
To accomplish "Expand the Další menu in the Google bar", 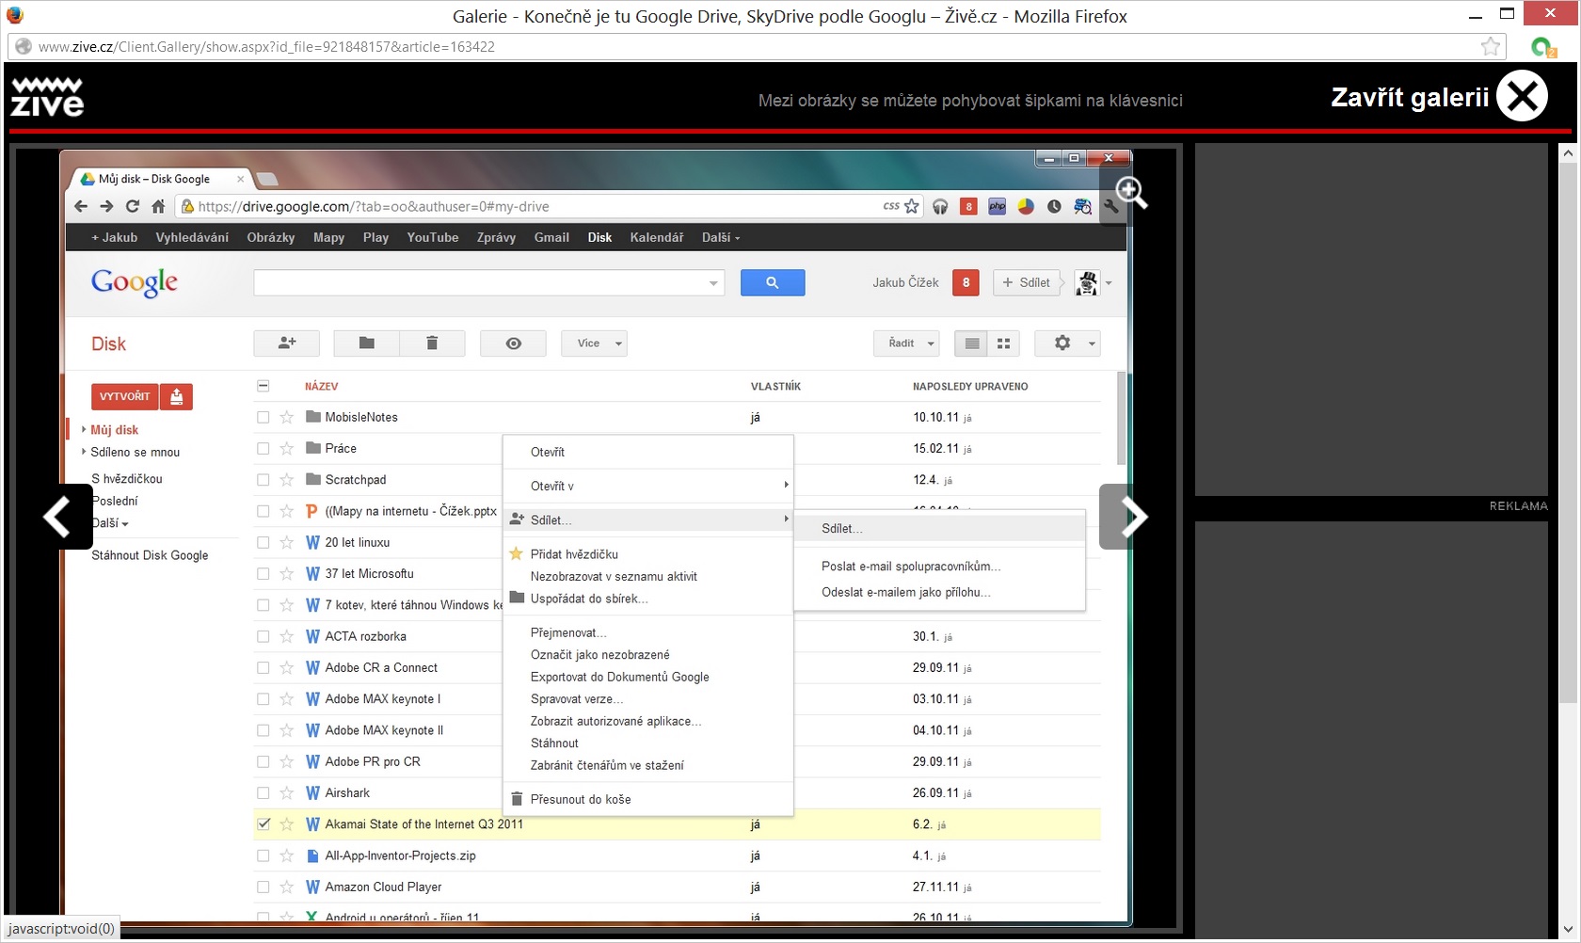I will click(x=721, y=238).
